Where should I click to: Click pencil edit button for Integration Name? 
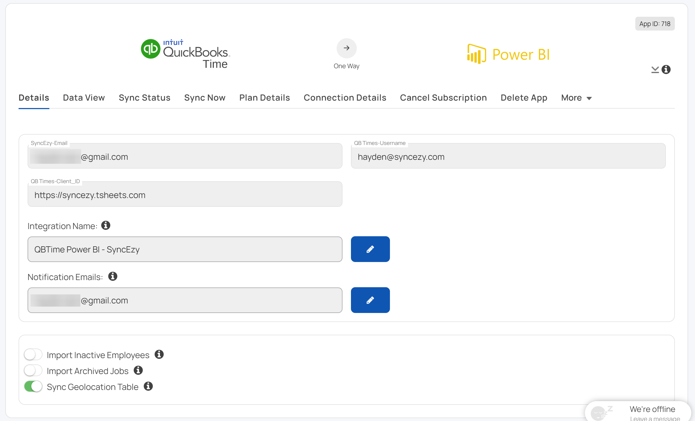pyautogui.click(x=370, y=249)
